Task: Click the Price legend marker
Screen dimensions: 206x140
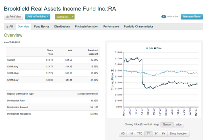Action: pyautogui.click(x=155, y=48)
